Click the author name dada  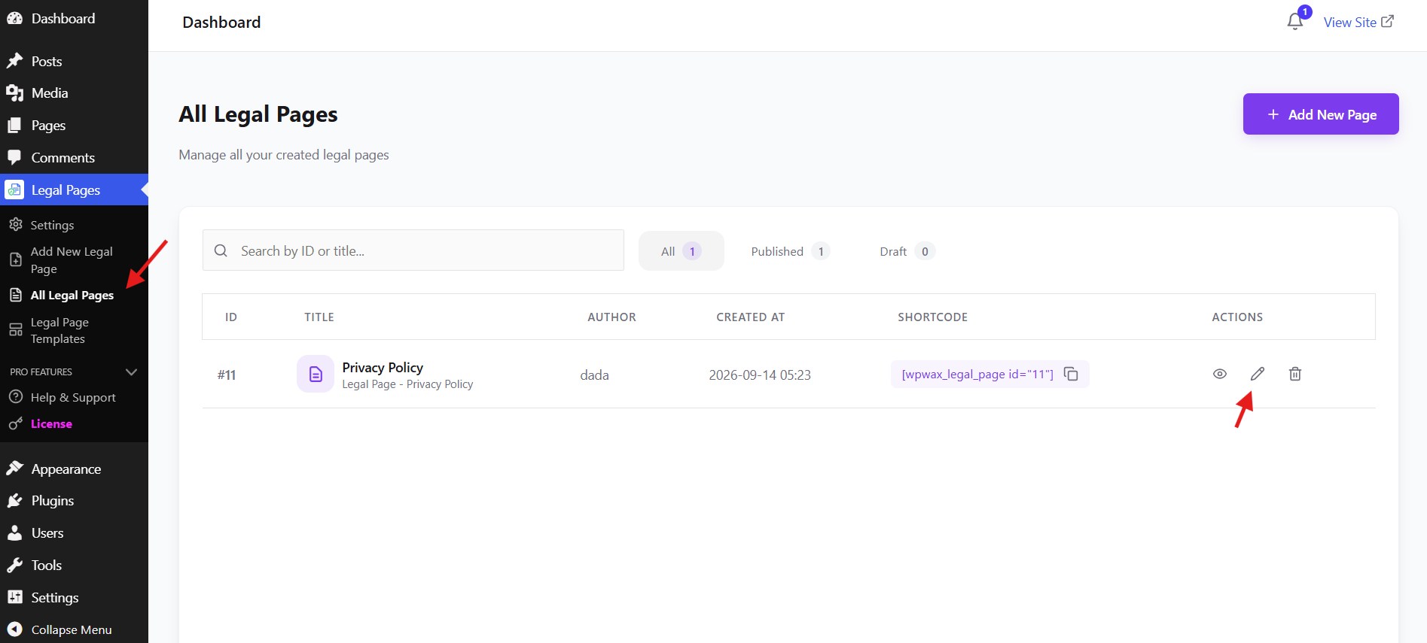tap(594, 375)
